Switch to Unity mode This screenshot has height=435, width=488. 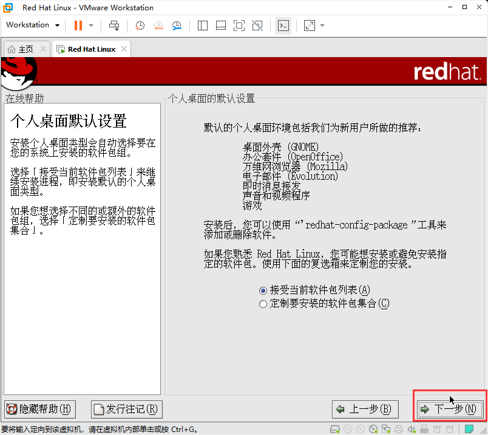[x=257, y=26]
